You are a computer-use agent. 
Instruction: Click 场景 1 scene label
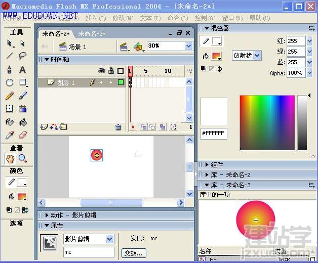(77, 47)
